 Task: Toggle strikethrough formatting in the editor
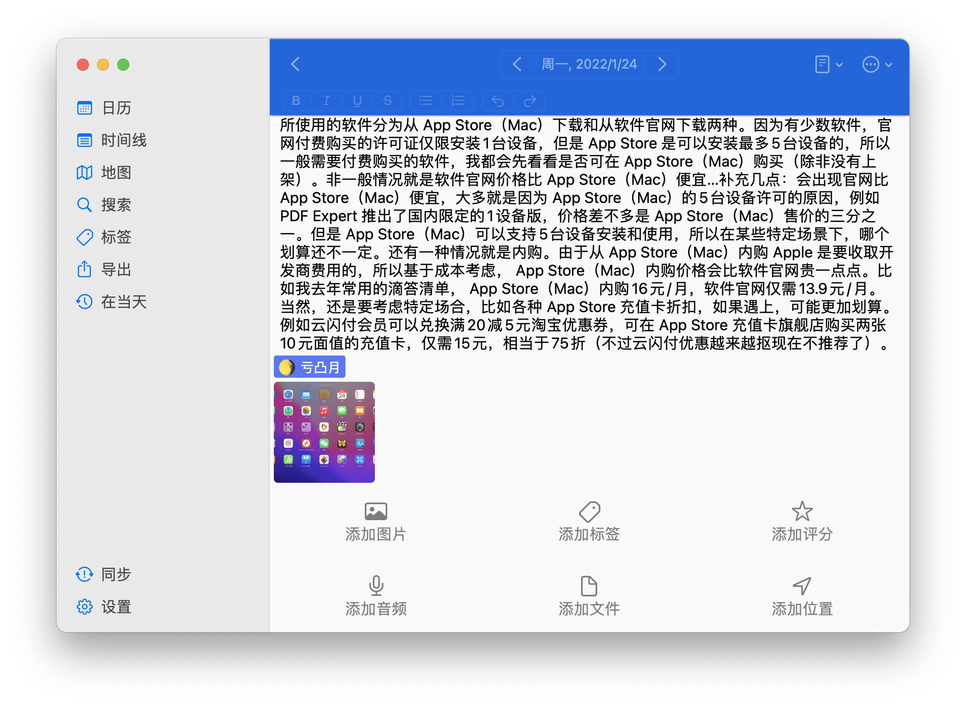click(387, 100)
